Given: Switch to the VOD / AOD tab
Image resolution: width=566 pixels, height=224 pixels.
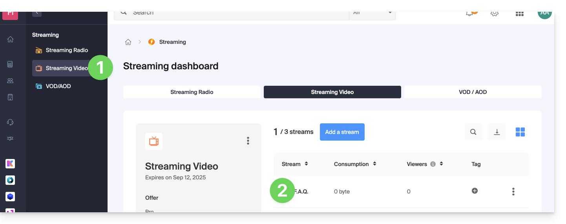Looking at the screenshot, I should (473, 92).
